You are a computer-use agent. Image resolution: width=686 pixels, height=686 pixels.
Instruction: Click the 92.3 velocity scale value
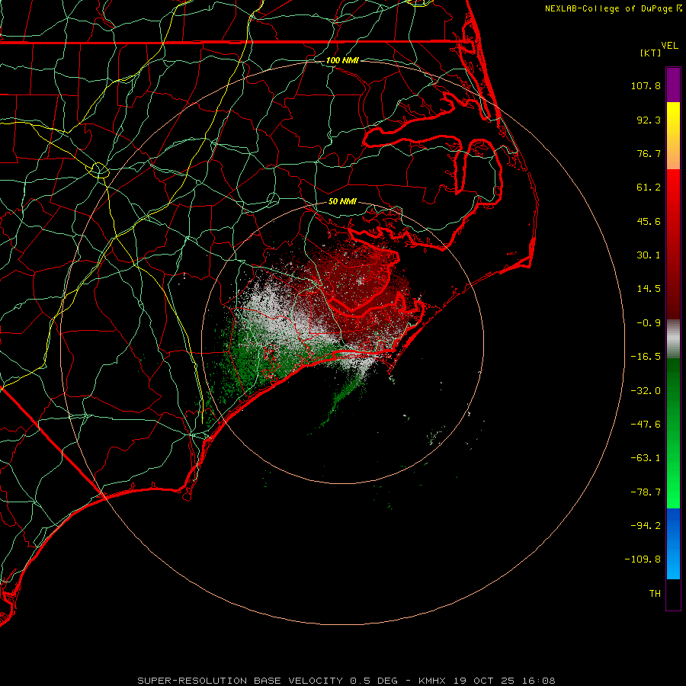[649, 120]
